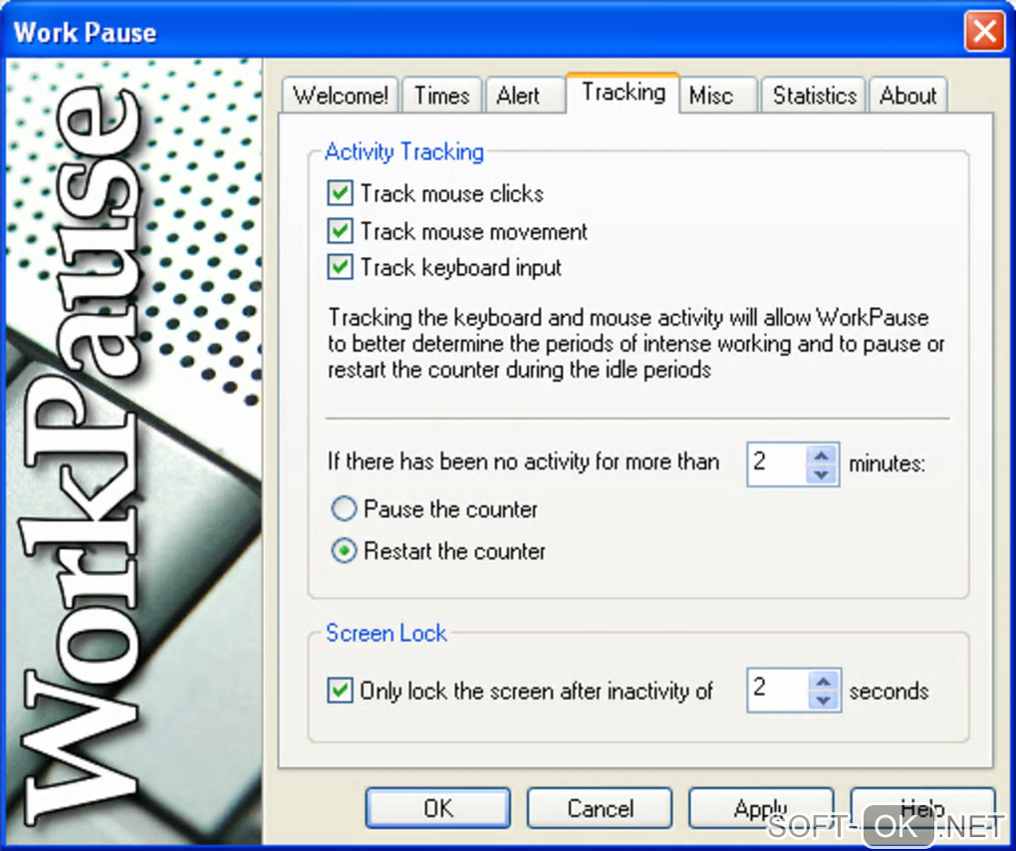Open the Welcome! tab
This screenshot has width=1016, height=851.
pyautogui.click(x=341, y=96)
